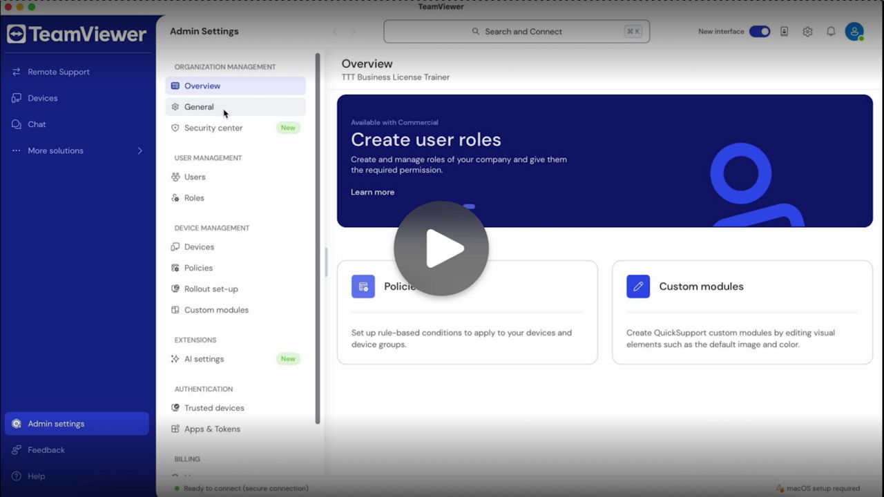This screenshot has width=884, height=497.
Task: Open the user profile avatar
Action: point(854,32)
